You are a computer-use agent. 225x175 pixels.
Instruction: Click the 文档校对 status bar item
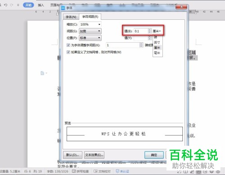[102, 171]
